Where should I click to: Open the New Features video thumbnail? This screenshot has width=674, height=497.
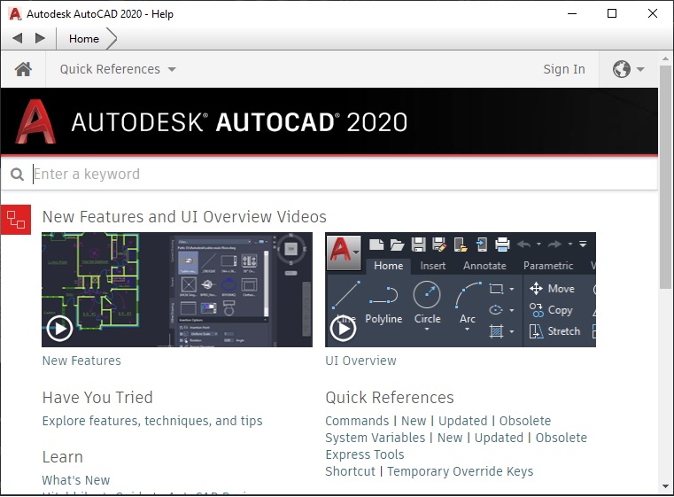[177, 290]
